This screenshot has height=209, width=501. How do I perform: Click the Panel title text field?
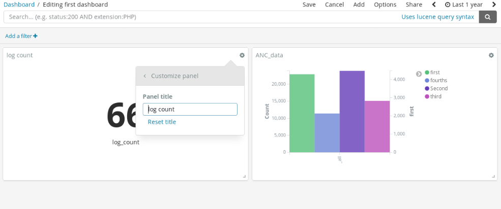pyautogui.click(x=190, y=109)
